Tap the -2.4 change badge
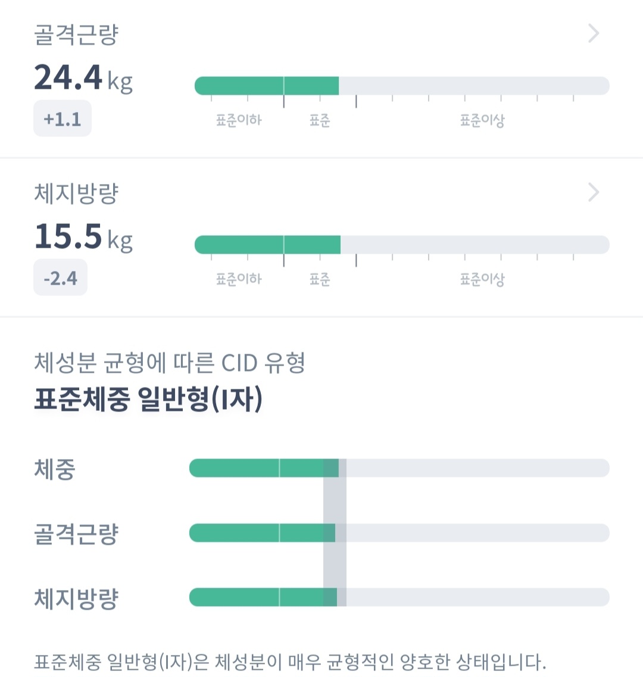The image size is (643, 677). click(x=60, y=278)
